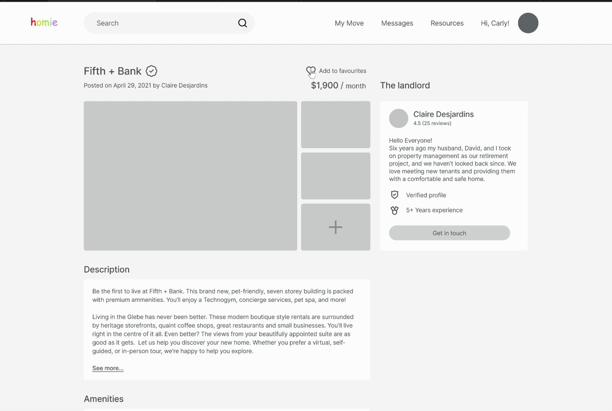
Task: Click the Get in touch button
Action: point(449,233)
